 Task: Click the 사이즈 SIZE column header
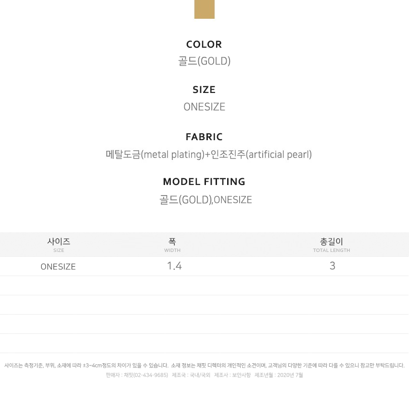click(59, 245)
